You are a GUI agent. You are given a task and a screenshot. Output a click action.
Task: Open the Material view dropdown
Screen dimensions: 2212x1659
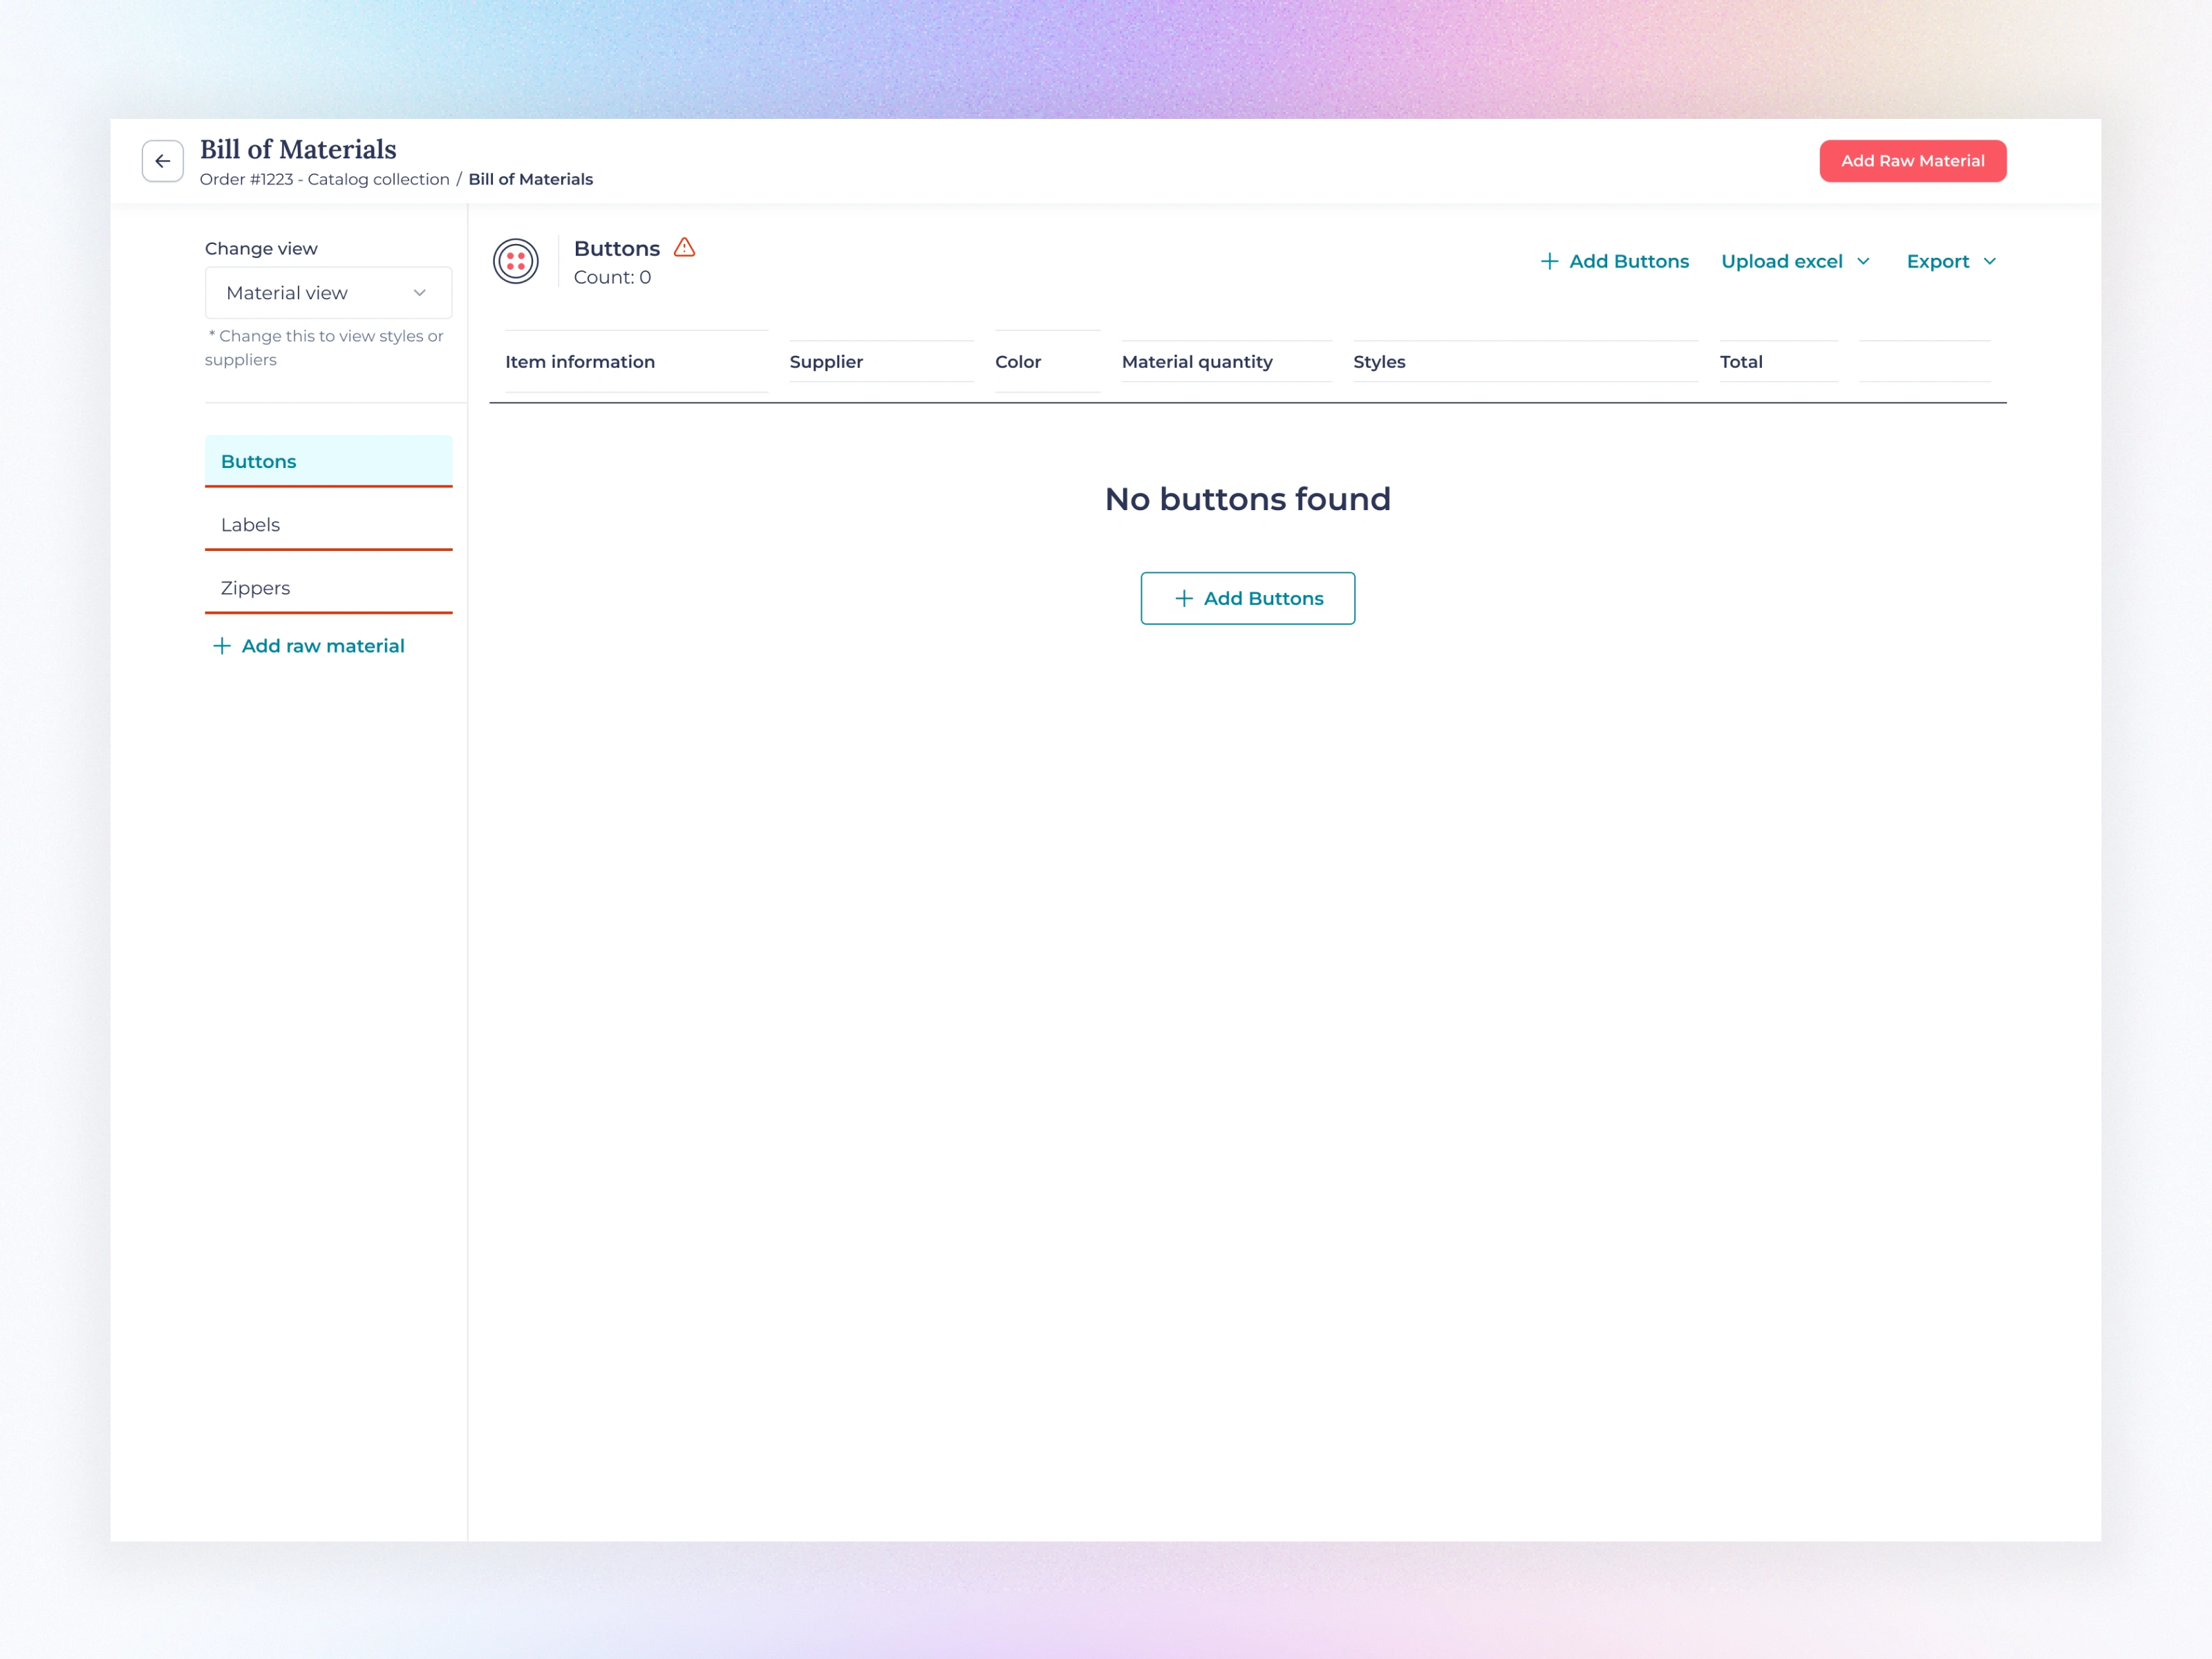pyautogui.click(x=328, y=293)
